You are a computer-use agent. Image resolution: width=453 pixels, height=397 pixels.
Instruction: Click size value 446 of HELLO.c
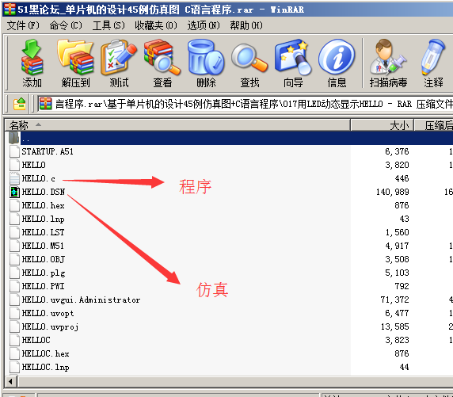[x=402, y=178]
